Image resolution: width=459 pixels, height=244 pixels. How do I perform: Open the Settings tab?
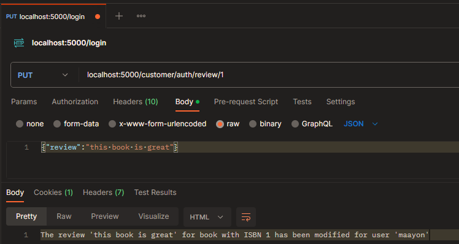(341, 102)
